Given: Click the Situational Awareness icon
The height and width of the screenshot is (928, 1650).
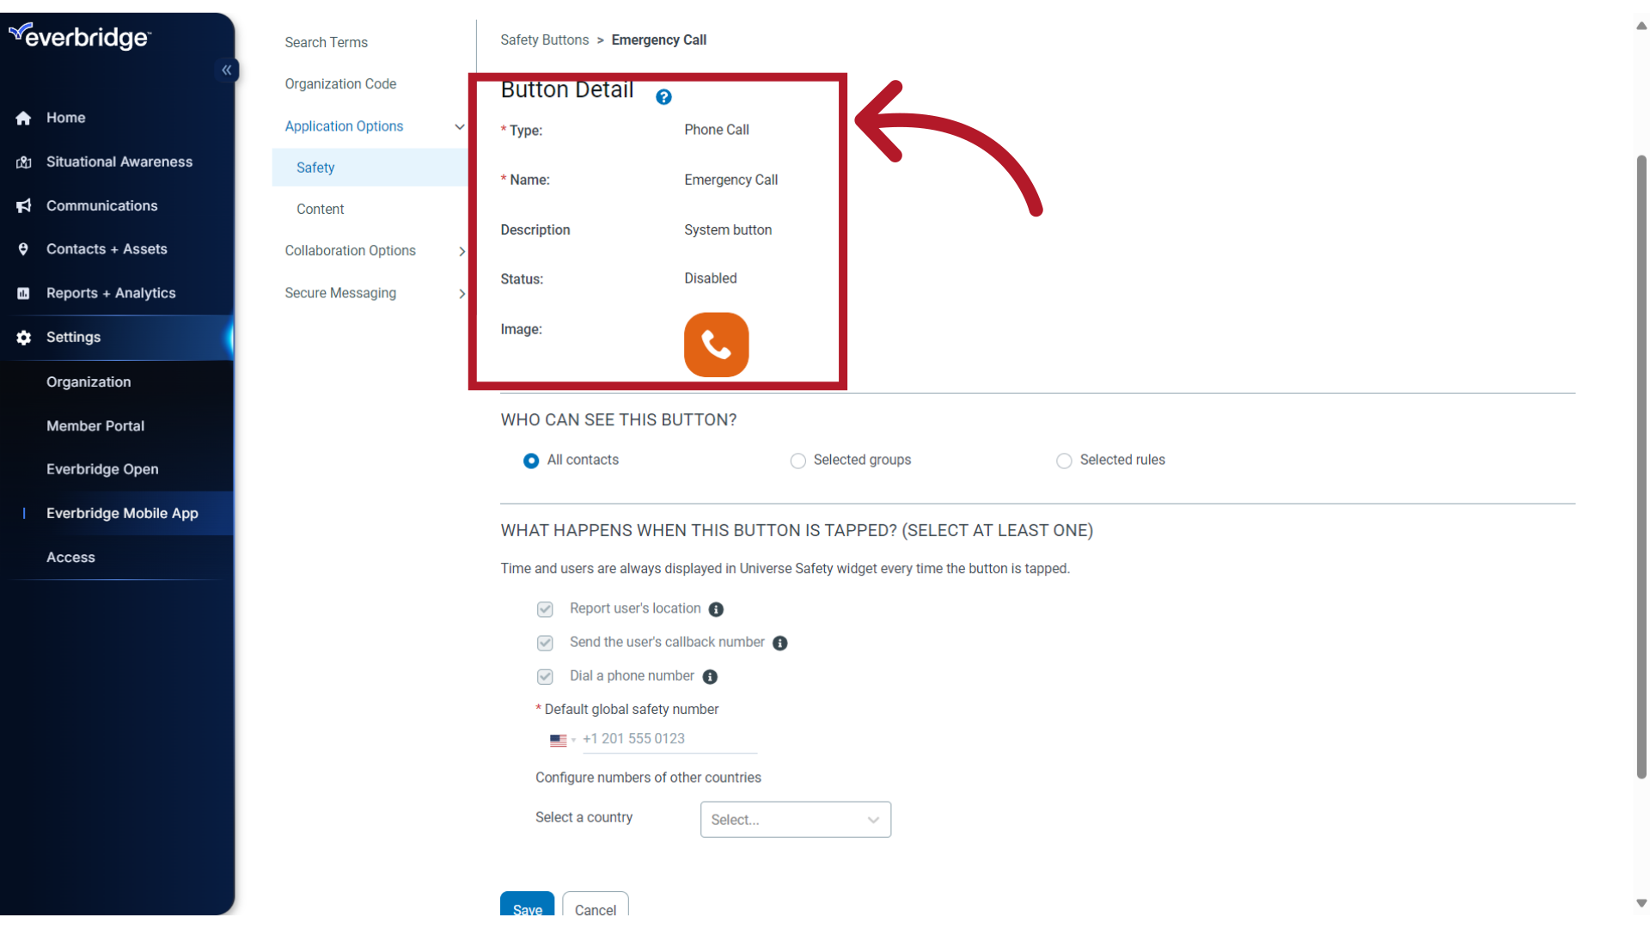Looking at the screenshot, I should point(22,161).
